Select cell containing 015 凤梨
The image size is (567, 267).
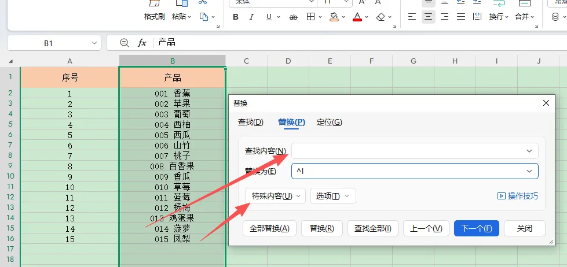point(173,239)
